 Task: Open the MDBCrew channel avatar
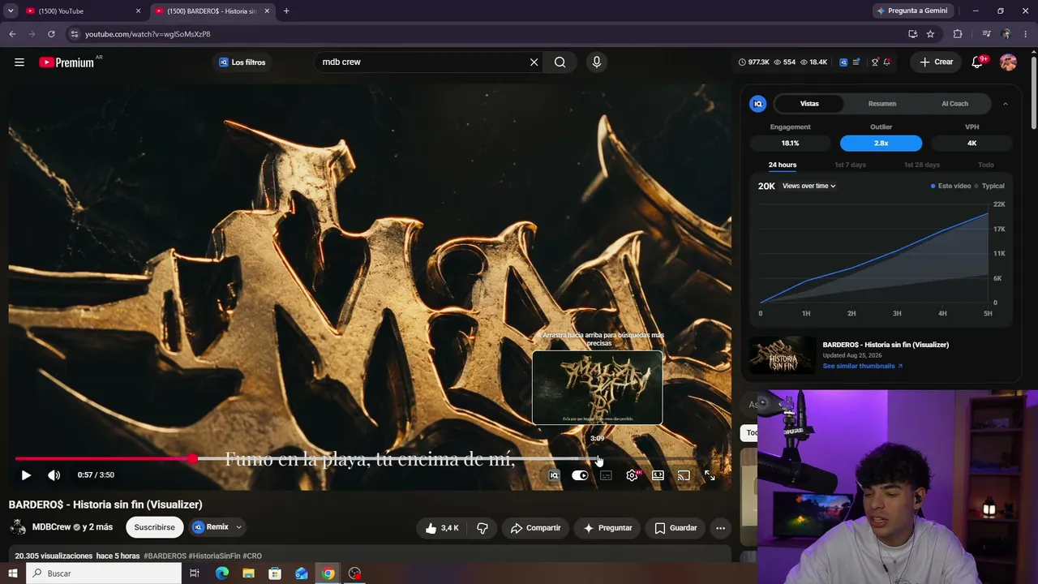(x=18, y=527)
